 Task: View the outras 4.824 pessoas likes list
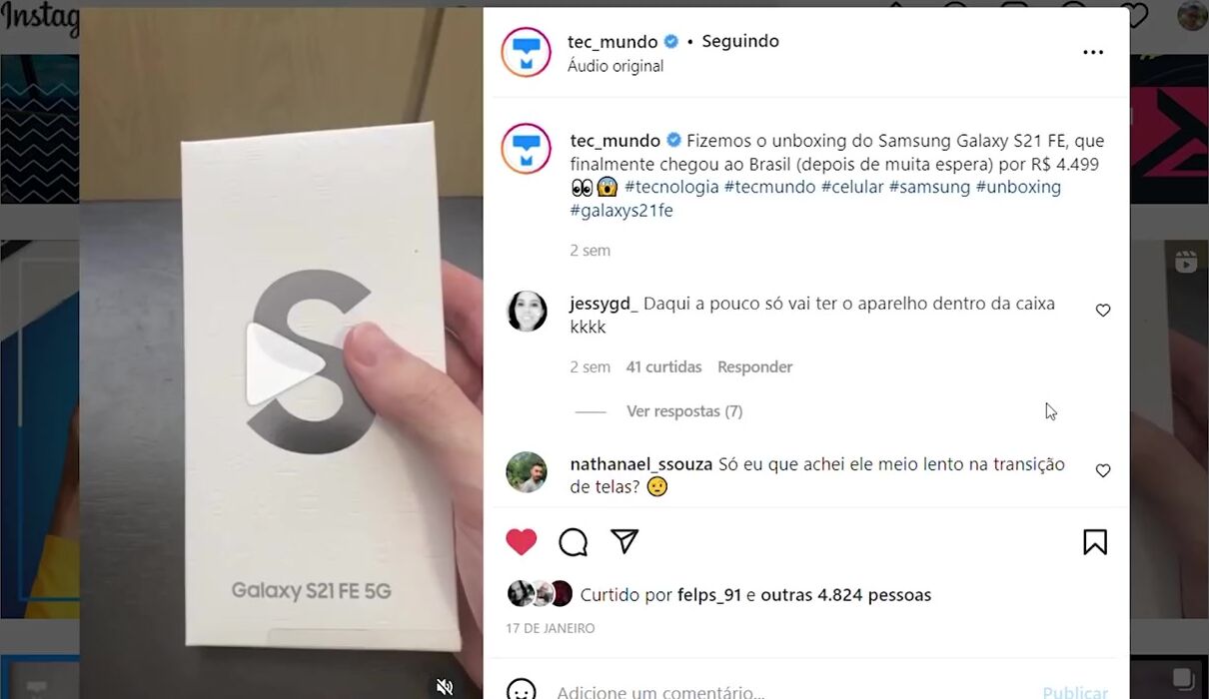pos(845,595)
